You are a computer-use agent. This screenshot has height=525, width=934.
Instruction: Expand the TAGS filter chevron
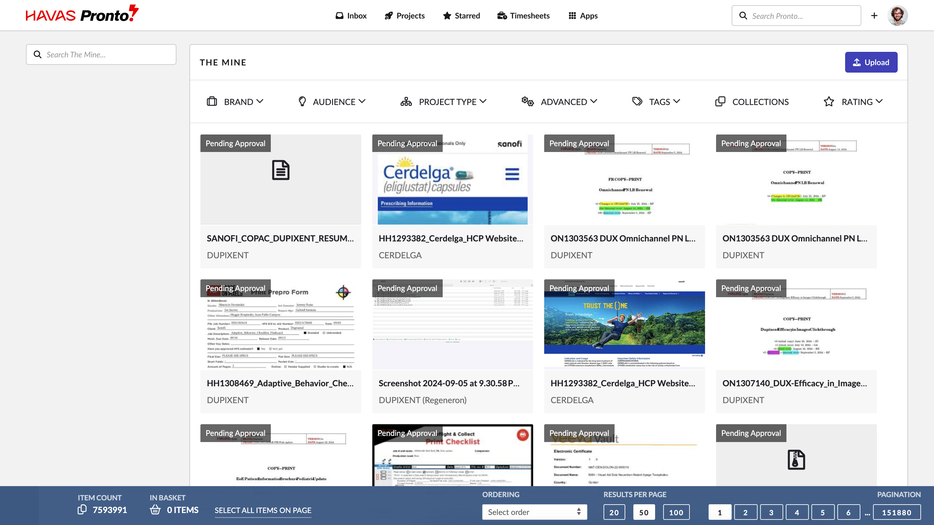(677, 101)
